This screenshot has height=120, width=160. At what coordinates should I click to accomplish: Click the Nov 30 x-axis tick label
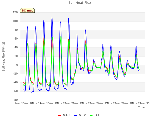click(145, 103)
